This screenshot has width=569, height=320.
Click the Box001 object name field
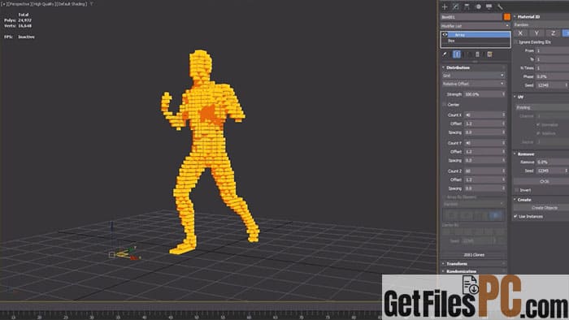point(471,17)
